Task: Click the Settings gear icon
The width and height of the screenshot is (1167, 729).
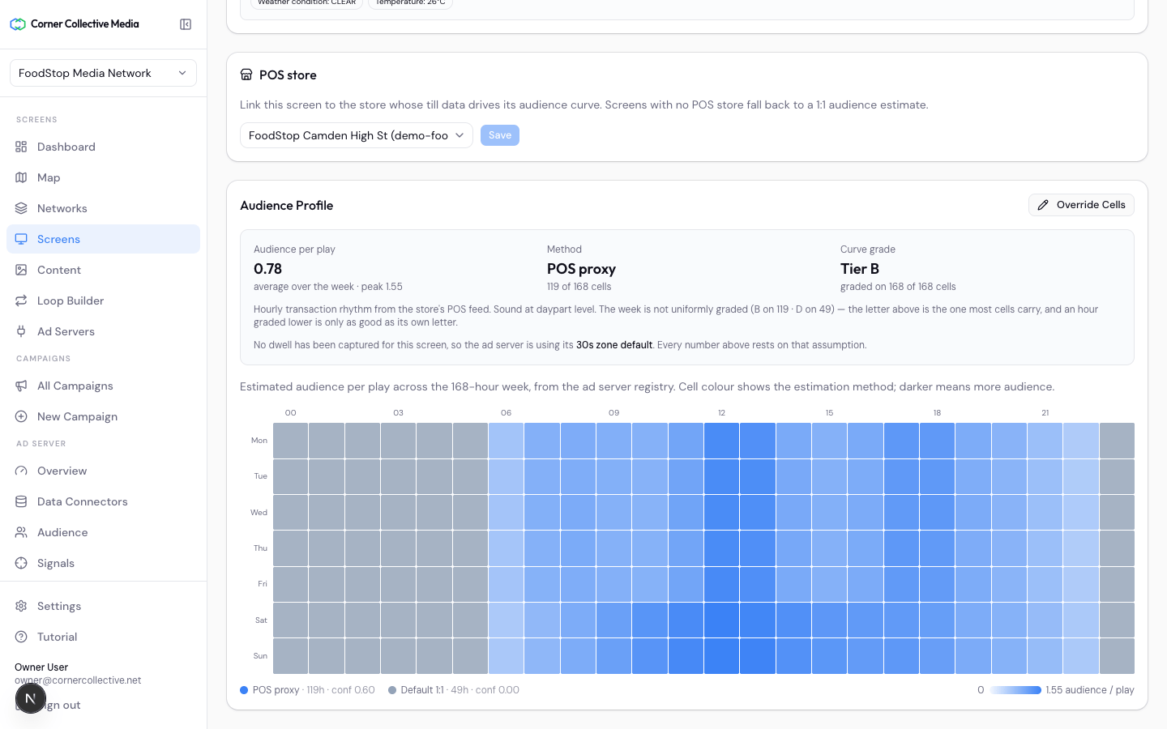Action: pyautogui.click(x=21, y=606)
